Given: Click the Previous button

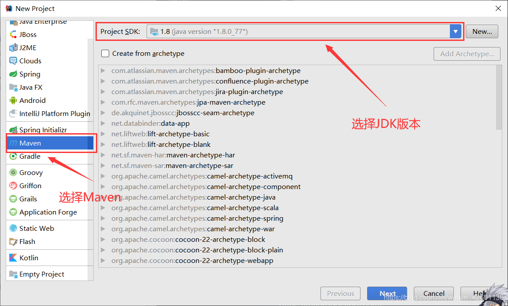Looking at the screenshot, I should pos(341,293).
